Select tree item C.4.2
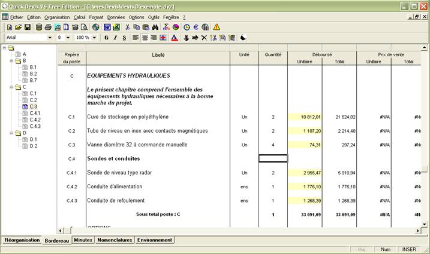Screen dimensions: 430x254 tap(35, 120)
